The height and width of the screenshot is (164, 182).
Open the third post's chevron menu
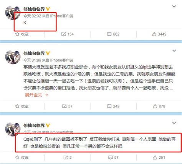click(174, 123)
